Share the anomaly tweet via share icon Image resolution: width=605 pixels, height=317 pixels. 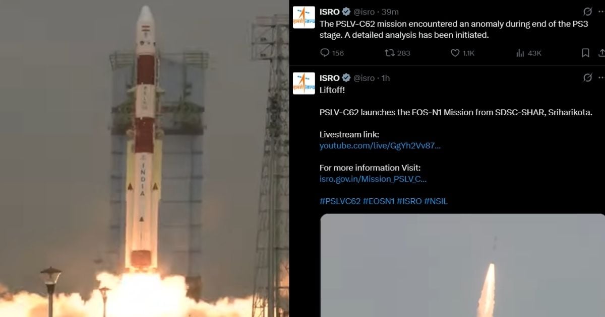coord(601,53)
